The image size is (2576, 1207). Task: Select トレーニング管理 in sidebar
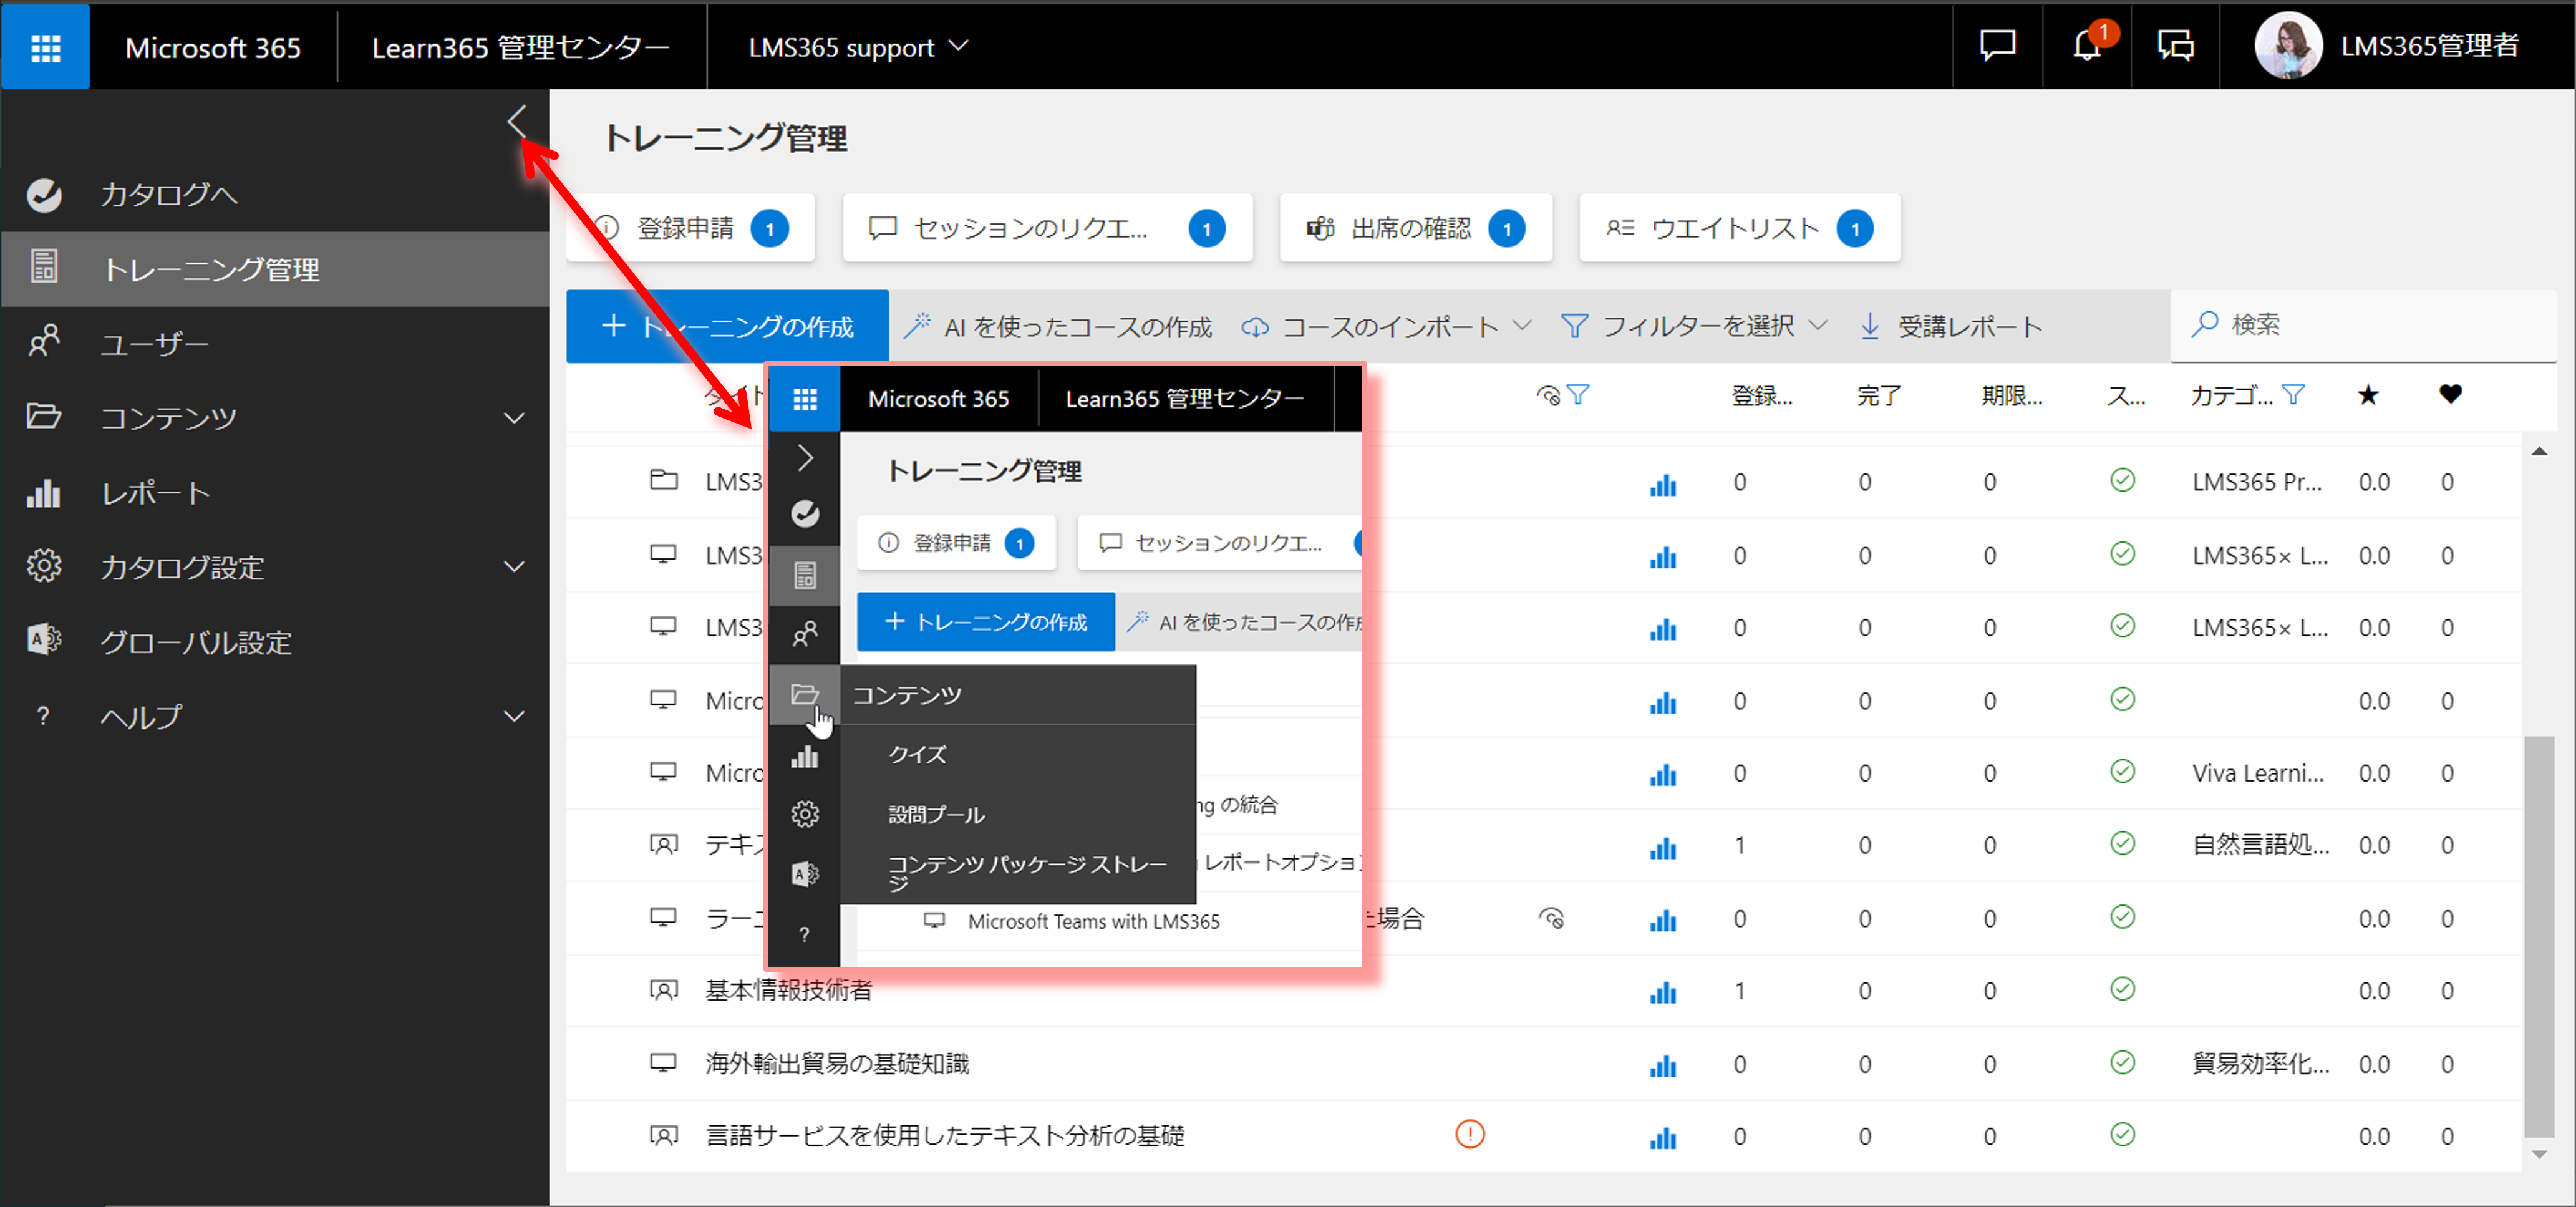click(x=275, y=269)
